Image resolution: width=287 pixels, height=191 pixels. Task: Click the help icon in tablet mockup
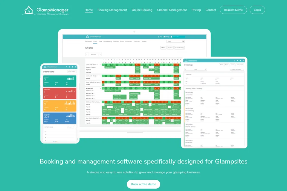(235, 61)
